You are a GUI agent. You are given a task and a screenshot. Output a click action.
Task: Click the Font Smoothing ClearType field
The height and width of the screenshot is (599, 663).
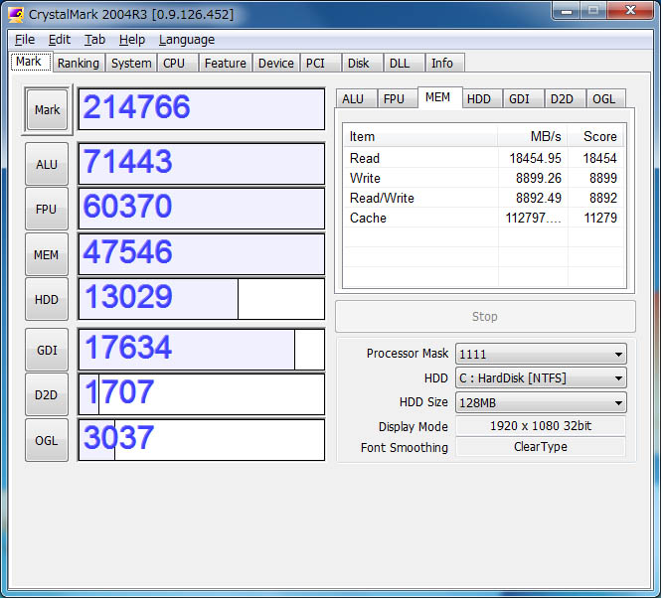tap(541, 446)
